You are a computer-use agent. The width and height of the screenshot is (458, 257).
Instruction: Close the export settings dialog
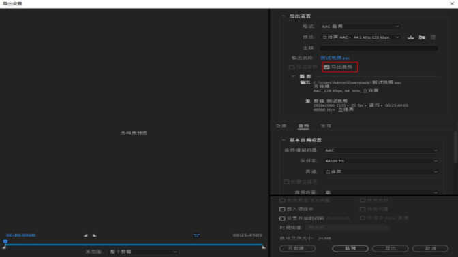coord(452,3)
